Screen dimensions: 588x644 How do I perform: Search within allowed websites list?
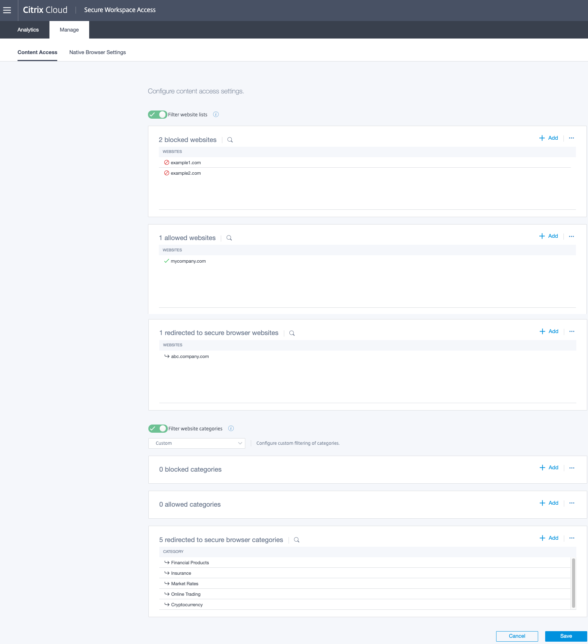point(229,238)
